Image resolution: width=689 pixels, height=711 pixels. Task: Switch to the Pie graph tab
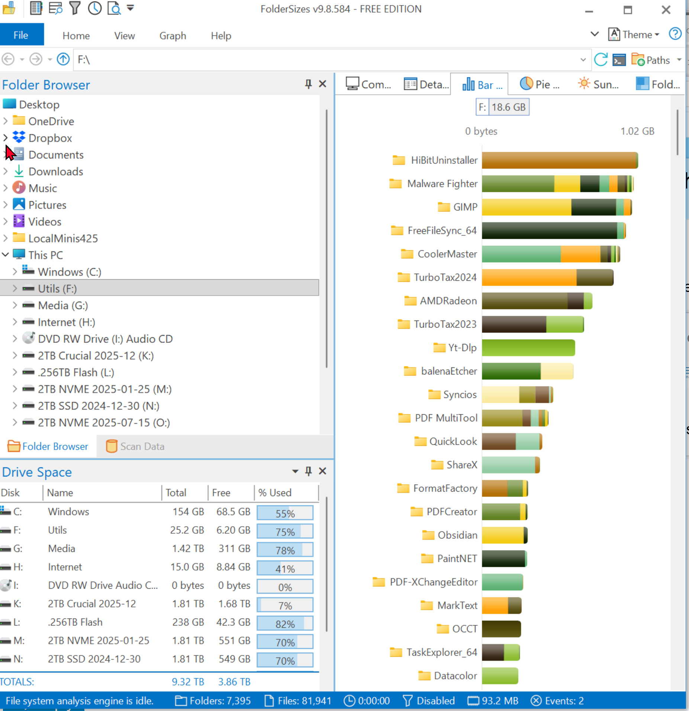click(540, 84)
